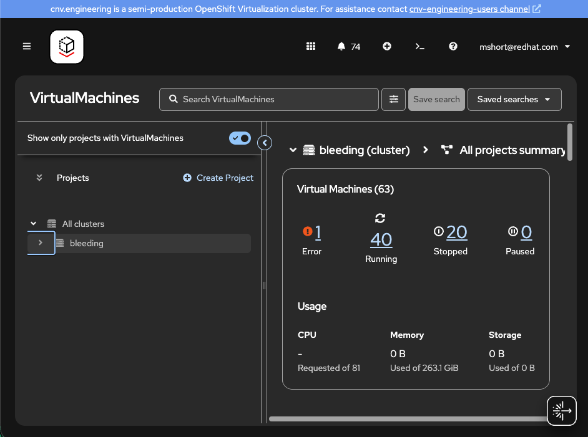Viewport: 588px width, 437px height.
Task: Open the Saved searches dropdown
Action: coord(514,99)
